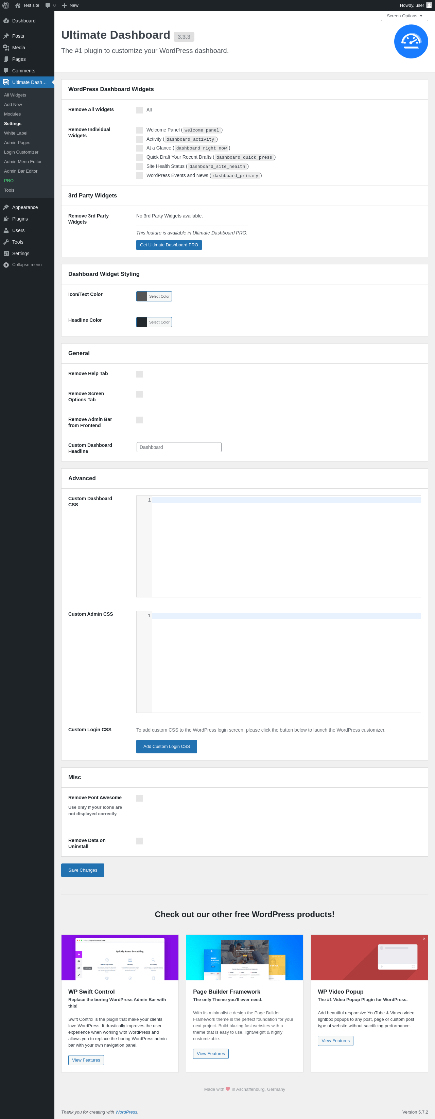Click the Pages icon in sidebar

click(x=6, y=59)
